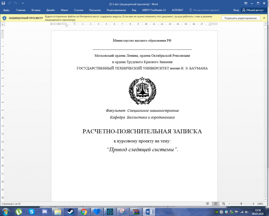Click the Вход sign-in link
This screenshot has width=269, height=216.
(x=236, y=10)
